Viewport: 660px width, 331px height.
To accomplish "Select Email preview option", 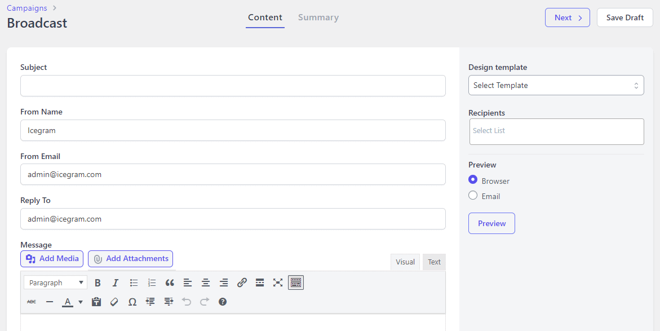I will pyautogui.click(x=473, y=196).
